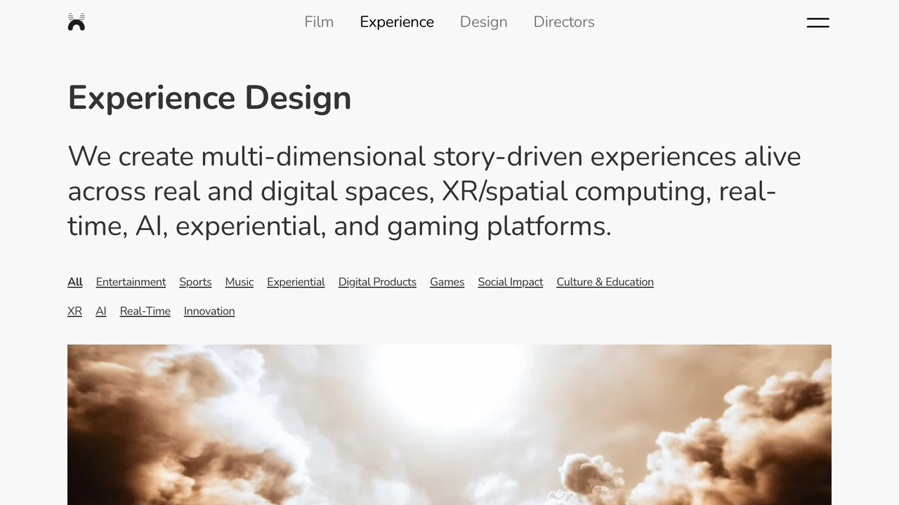Click the site logo icon
This screenshot has height=505, width=899.
77,22
